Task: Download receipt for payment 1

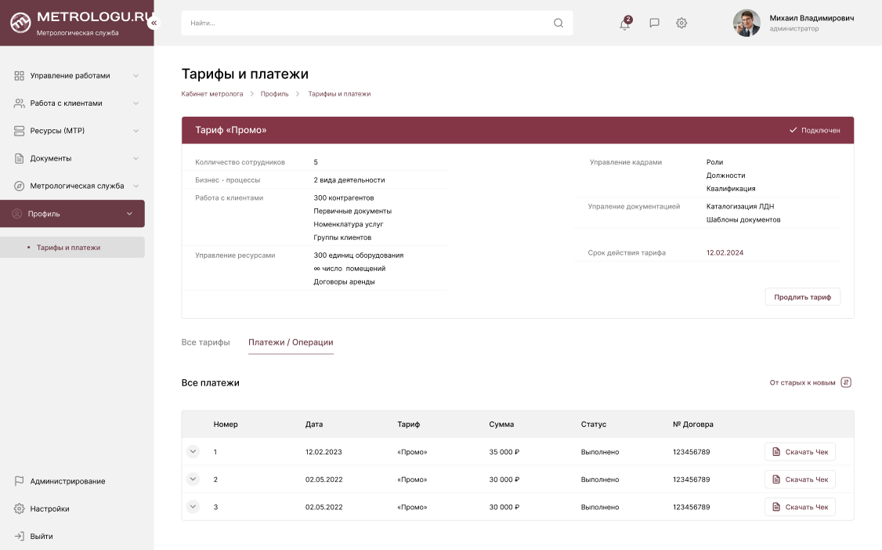Action: [x=800, y=452]
